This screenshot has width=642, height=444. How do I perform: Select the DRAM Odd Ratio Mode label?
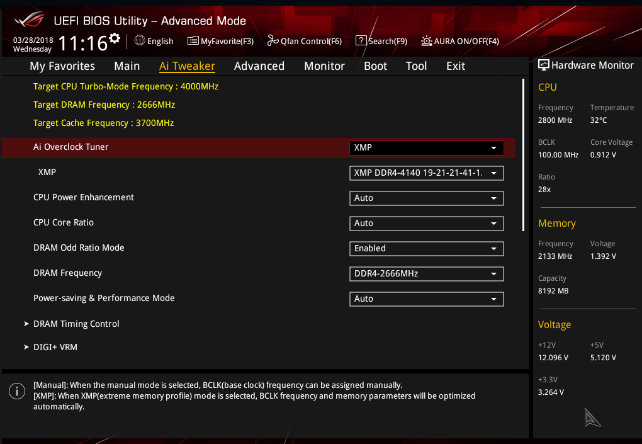[x=79, y=248]
